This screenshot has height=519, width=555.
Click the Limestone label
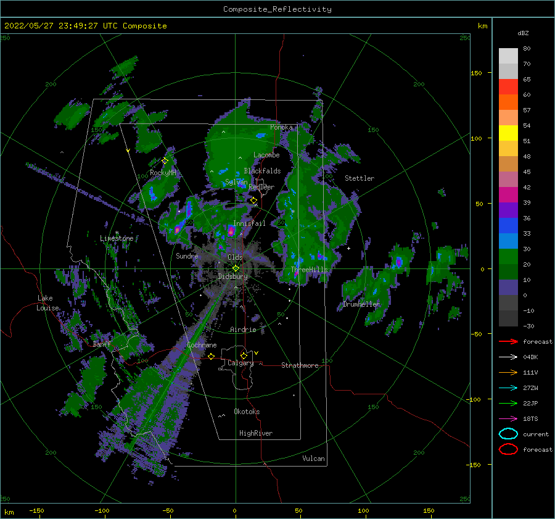(117, 238)
